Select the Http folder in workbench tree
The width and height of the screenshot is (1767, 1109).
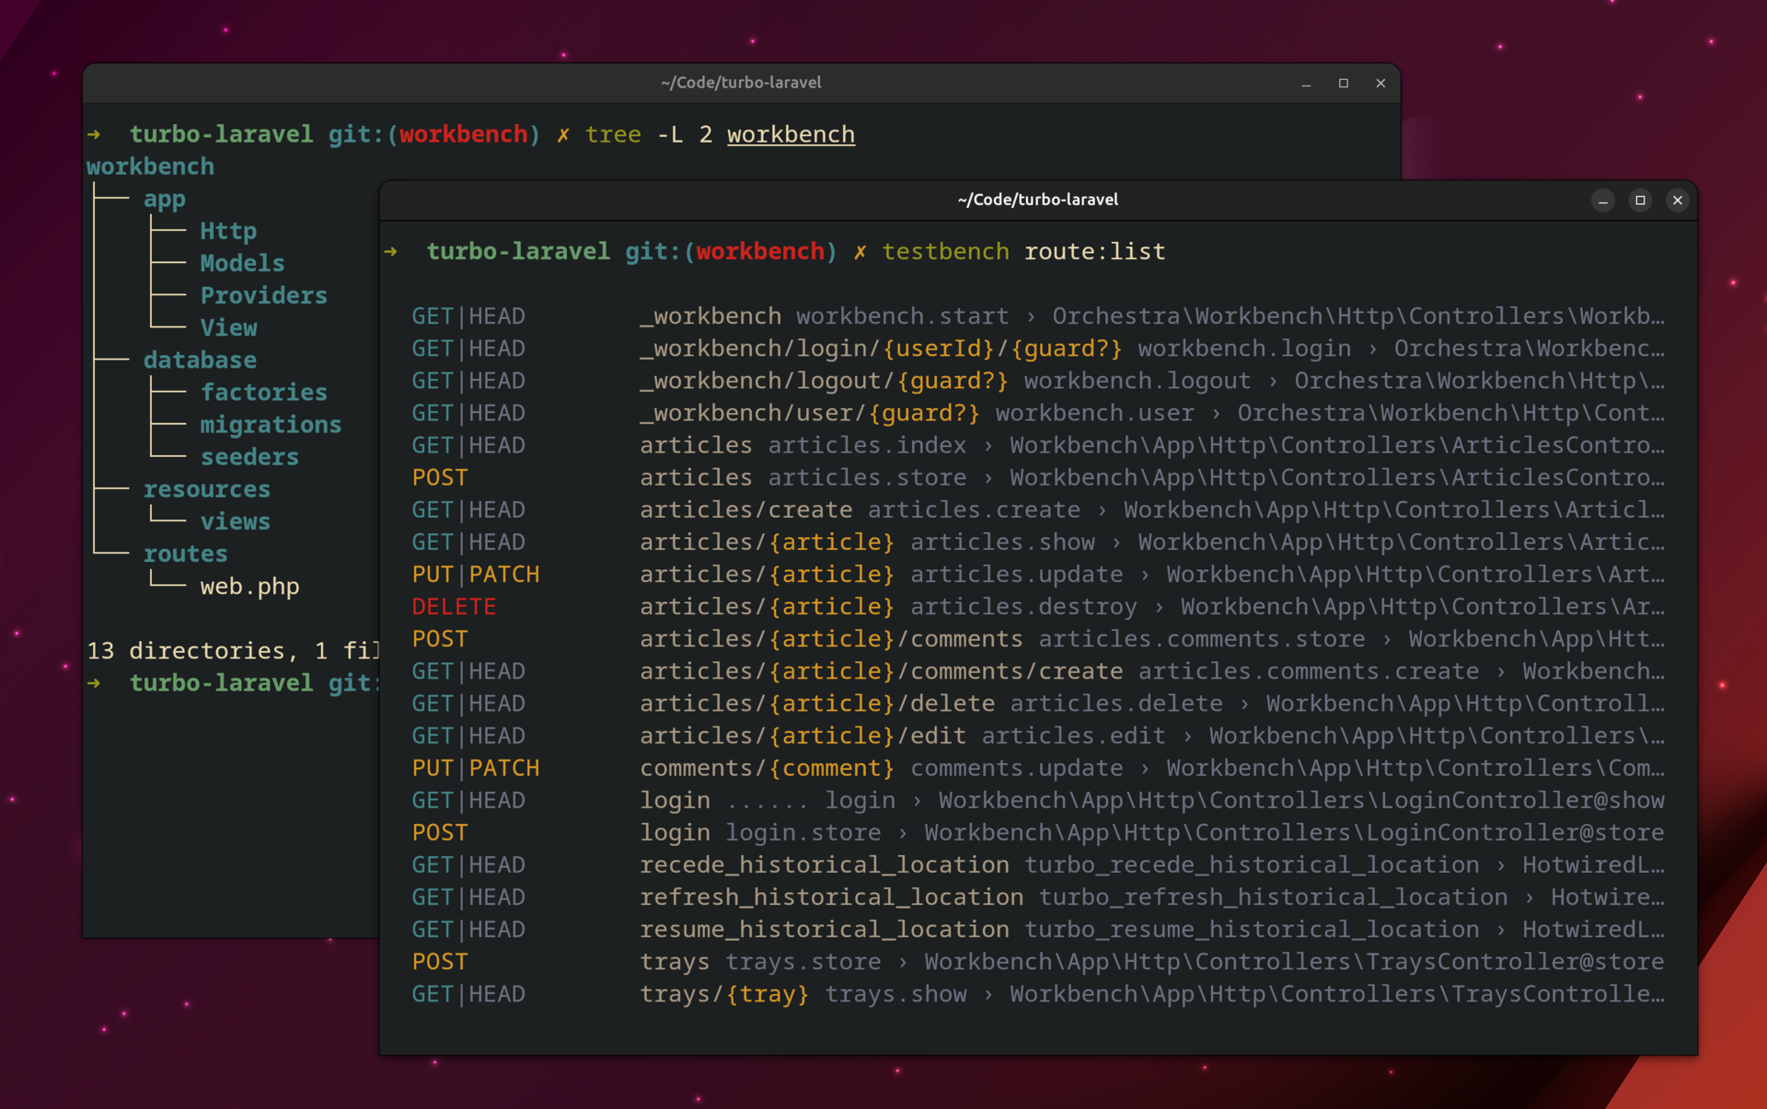(x=227, y=231)
